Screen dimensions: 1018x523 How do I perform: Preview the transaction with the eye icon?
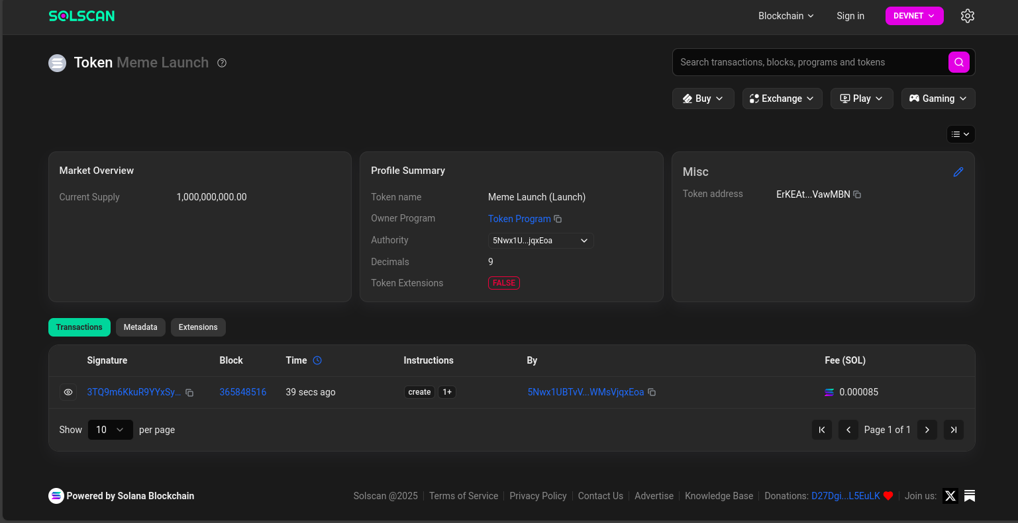[68, 392]
